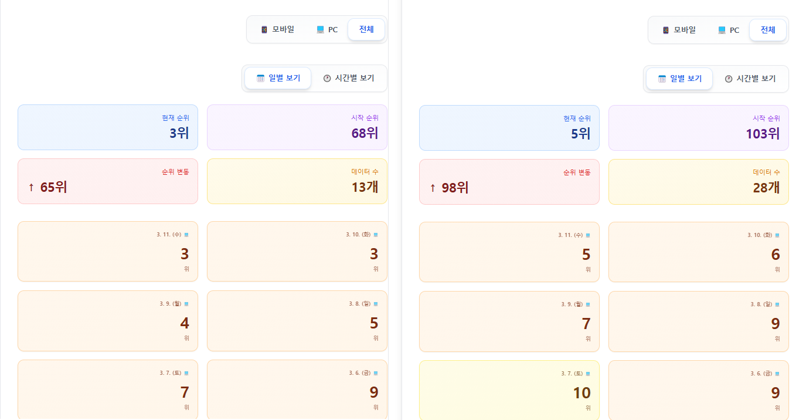Viewport: 806px width, 420px height.
Task: Select the 전체 filter in the right panel
Action: tap(768, 30)
